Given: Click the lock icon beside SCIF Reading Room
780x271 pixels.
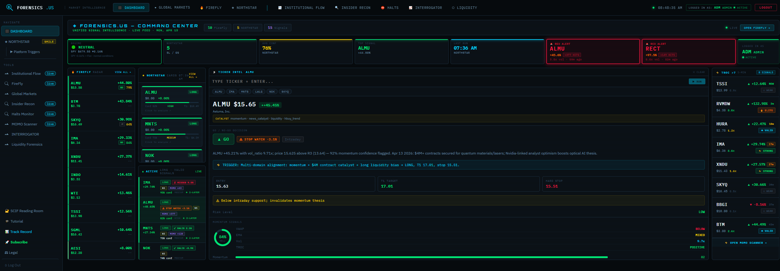Looking at the screenshot, I should click(x=7, y=211).
